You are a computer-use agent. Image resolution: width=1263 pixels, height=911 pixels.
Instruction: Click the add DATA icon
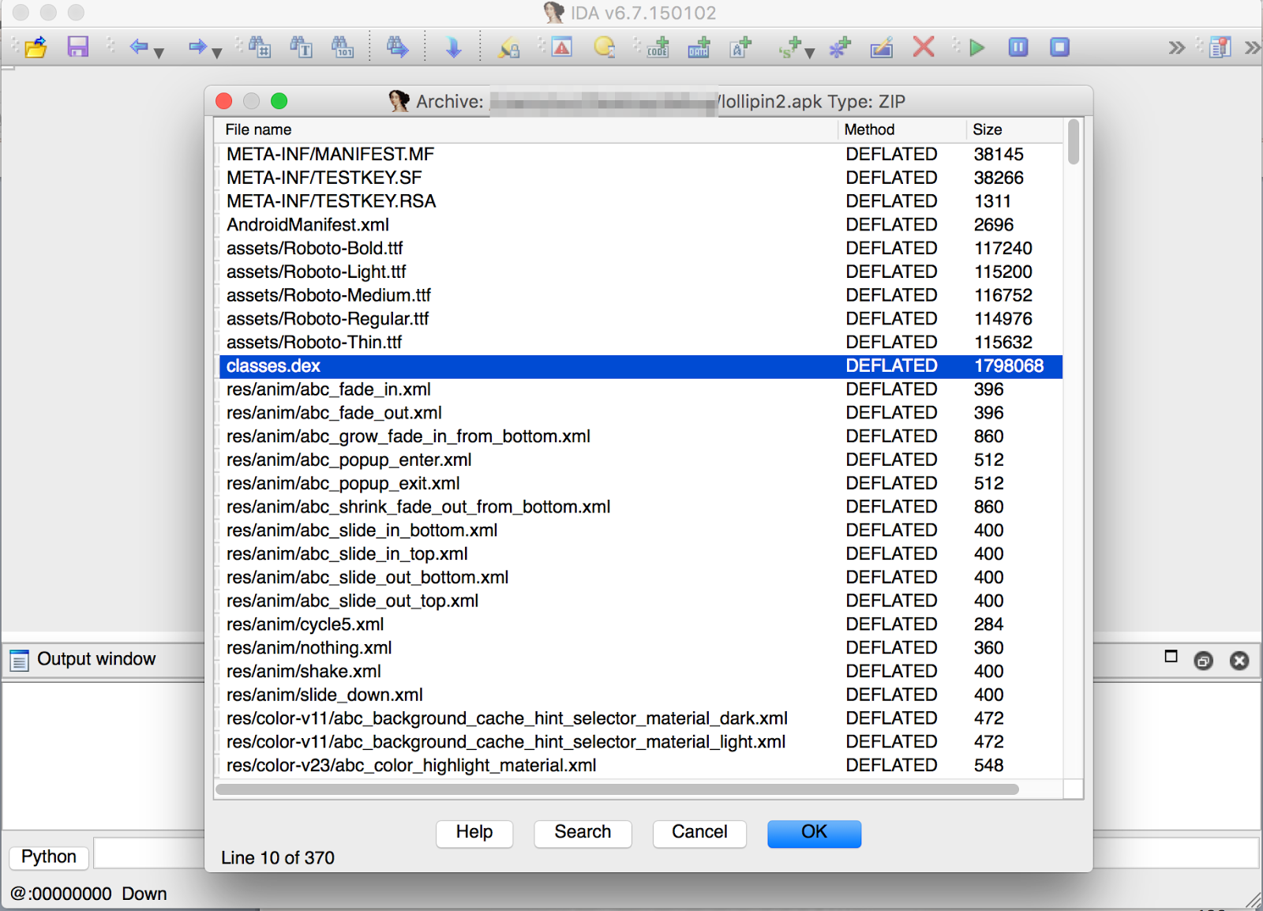[x=699, y=47]
